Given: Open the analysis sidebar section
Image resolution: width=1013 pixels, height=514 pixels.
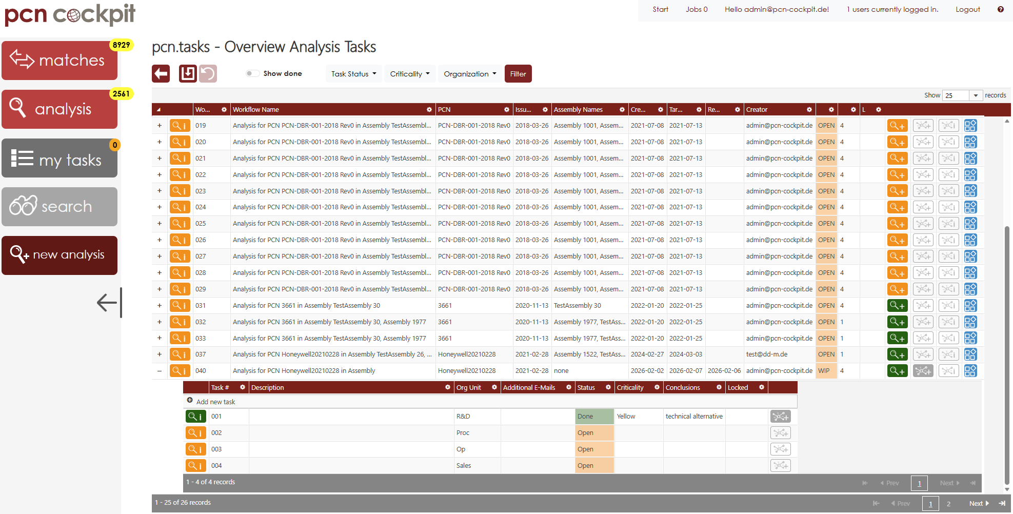Looking at the screenshot, I should tap(59, 109).
